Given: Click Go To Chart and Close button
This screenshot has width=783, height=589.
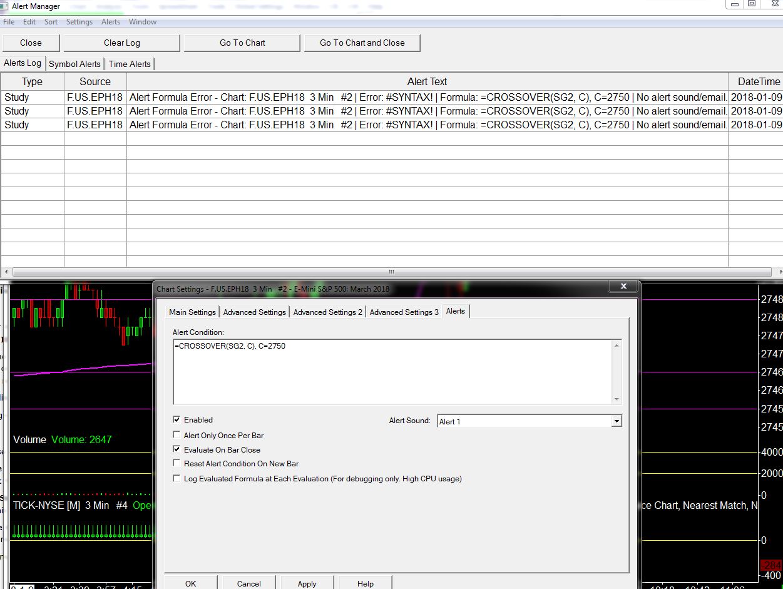Looking at the screenshot, I should coord(362,43).
